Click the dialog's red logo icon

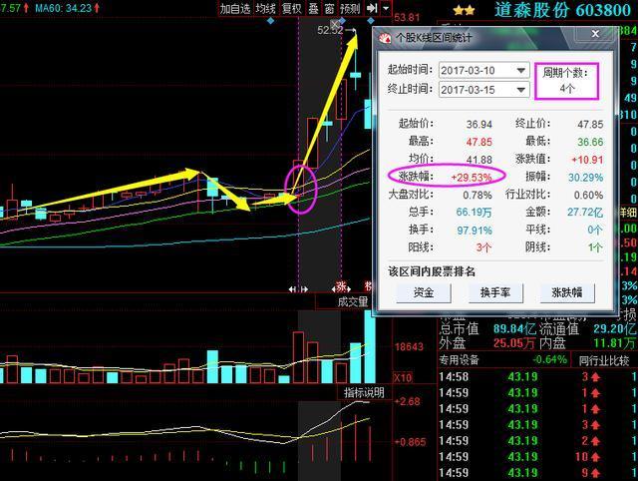pos(386,38)
